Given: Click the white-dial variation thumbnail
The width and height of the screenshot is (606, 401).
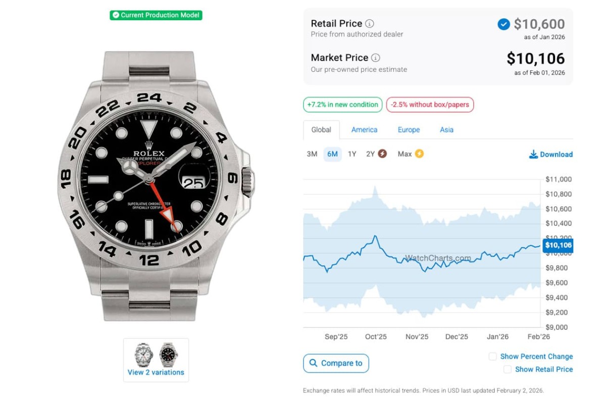Looking at the screenshot, I should click(144, 354).
